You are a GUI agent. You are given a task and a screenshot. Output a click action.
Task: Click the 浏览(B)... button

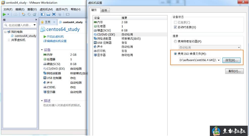point(231,60)
